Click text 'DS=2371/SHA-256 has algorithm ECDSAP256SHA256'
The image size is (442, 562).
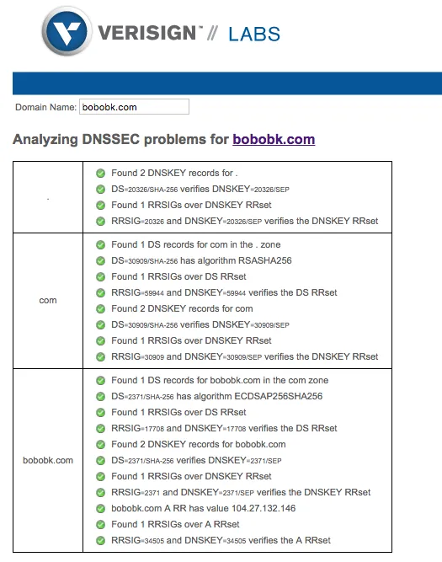click(x=216, y=396)
